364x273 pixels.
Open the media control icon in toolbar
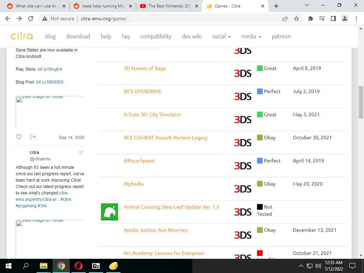pyautogui.click(x=322, y=18)
